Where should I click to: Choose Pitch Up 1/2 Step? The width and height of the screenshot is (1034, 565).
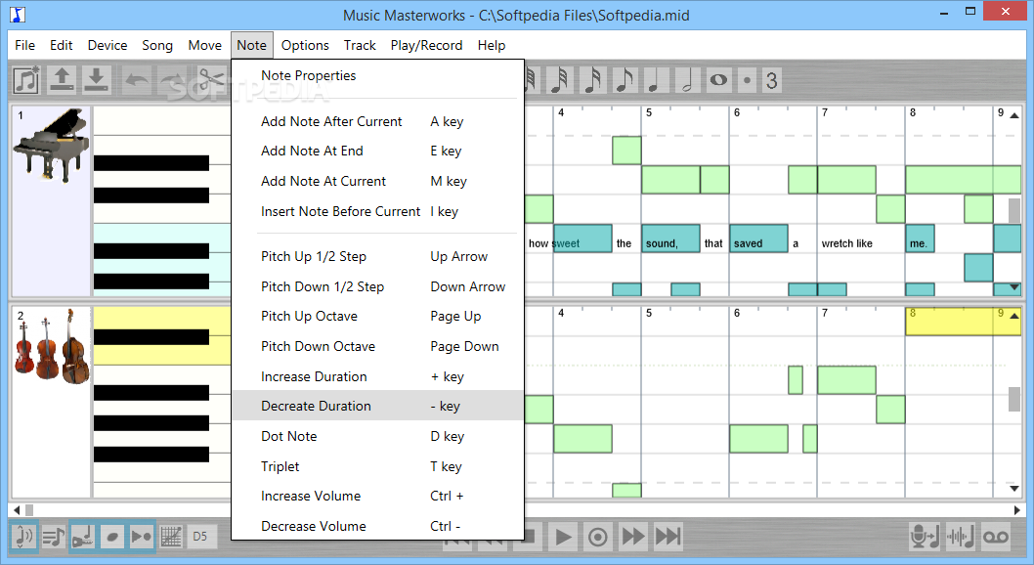point(378,256)
